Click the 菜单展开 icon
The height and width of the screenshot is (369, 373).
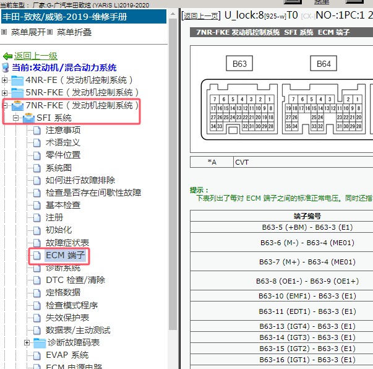(4, 32)
